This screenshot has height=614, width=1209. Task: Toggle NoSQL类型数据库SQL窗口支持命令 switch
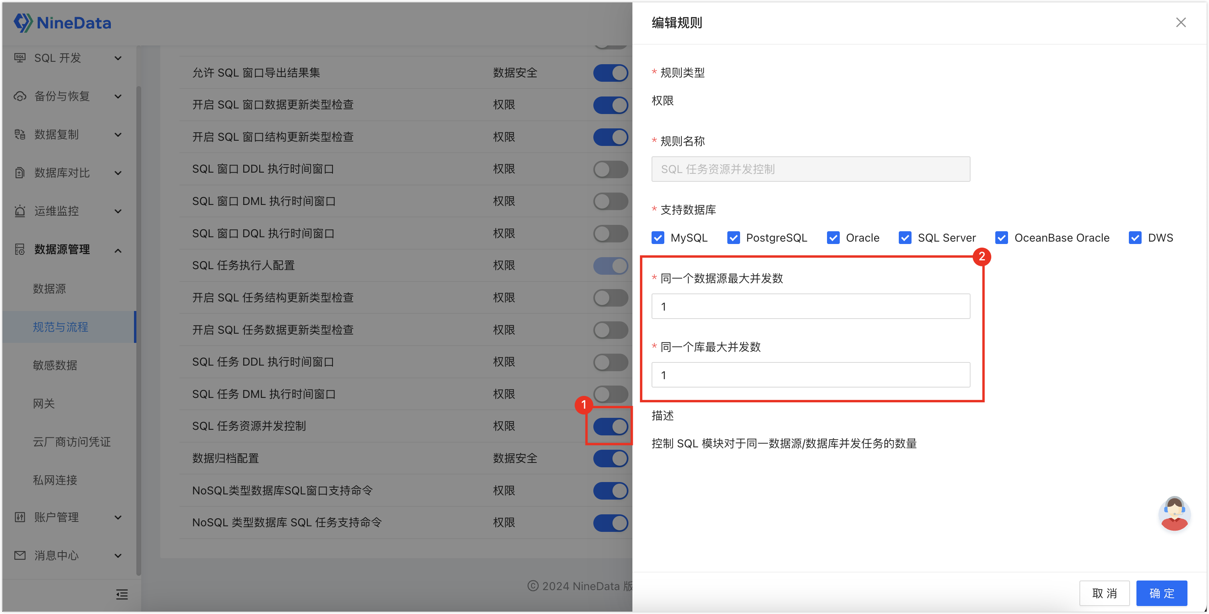pos(610,490)
